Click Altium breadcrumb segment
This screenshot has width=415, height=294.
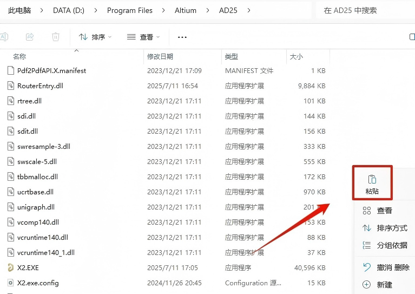click(186, 10)
